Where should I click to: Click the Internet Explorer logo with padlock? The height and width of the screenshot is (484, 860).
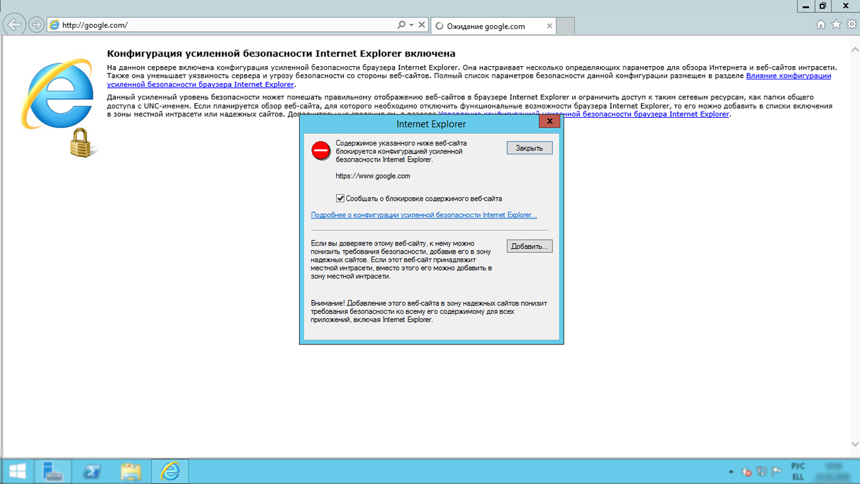59,107
